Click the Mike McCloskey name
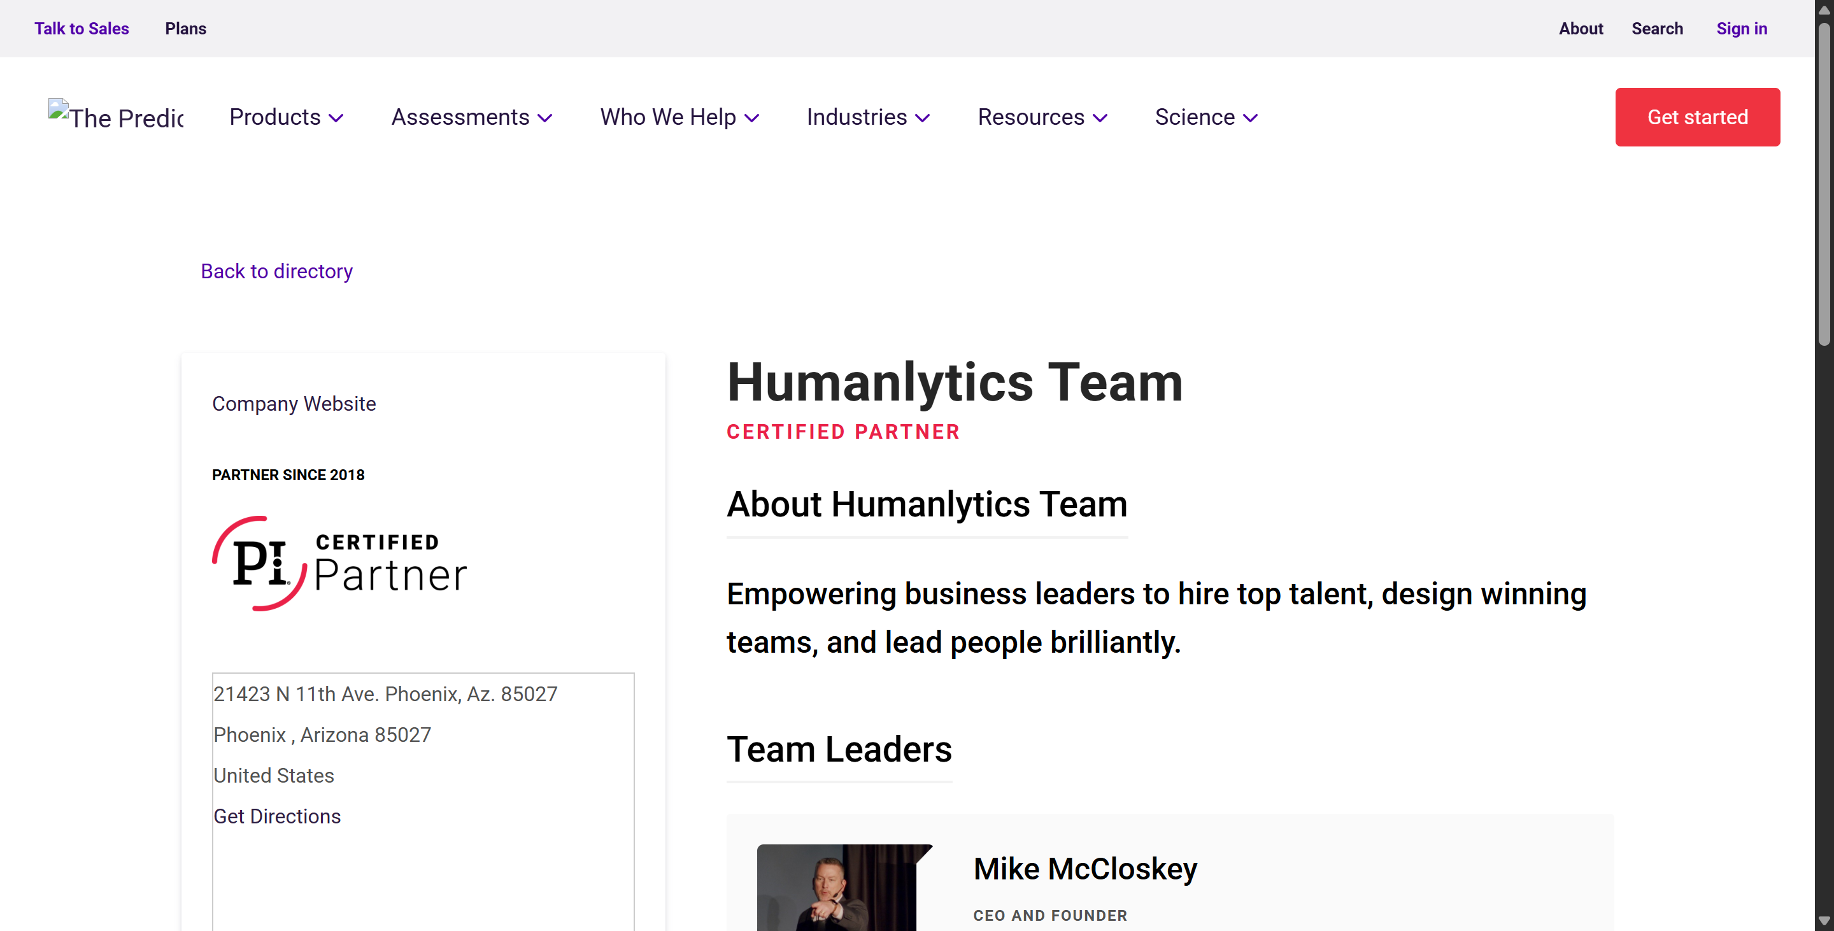This screenshot has height=931, width=1834. 1084,869
